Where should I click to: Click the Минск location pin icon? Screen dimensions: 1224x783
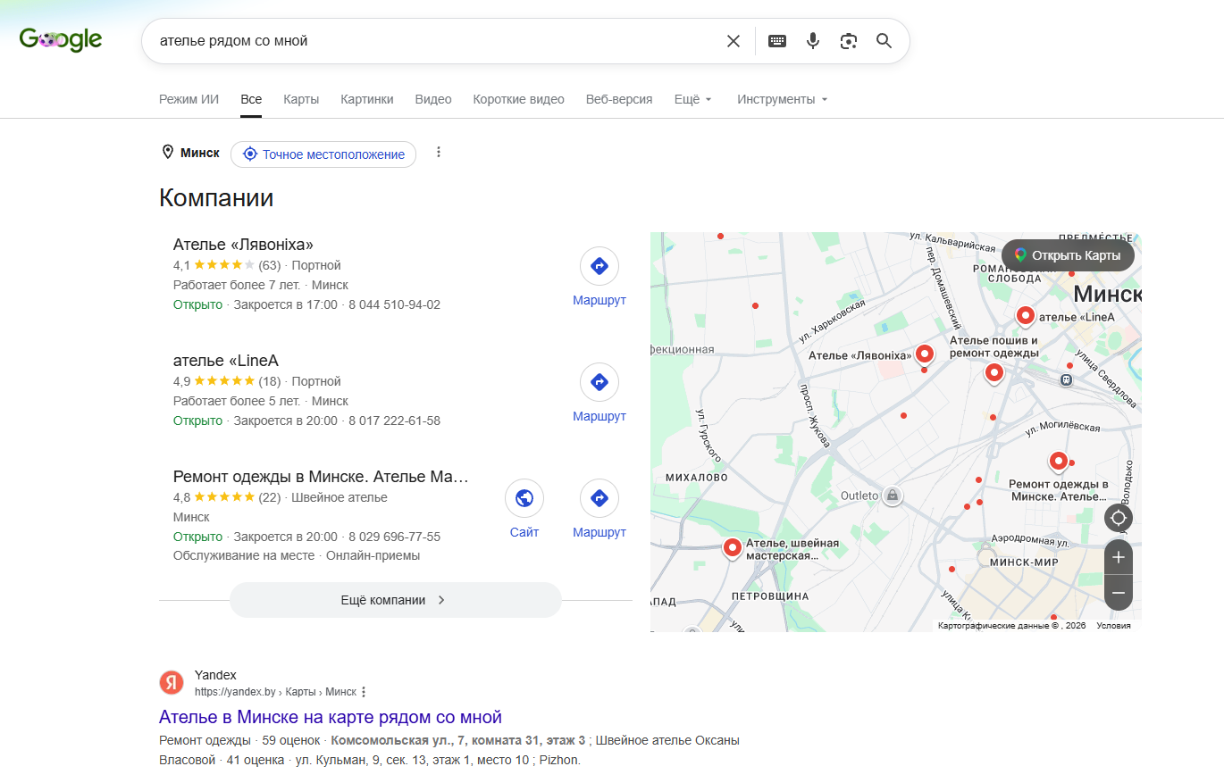coord(167,153)
